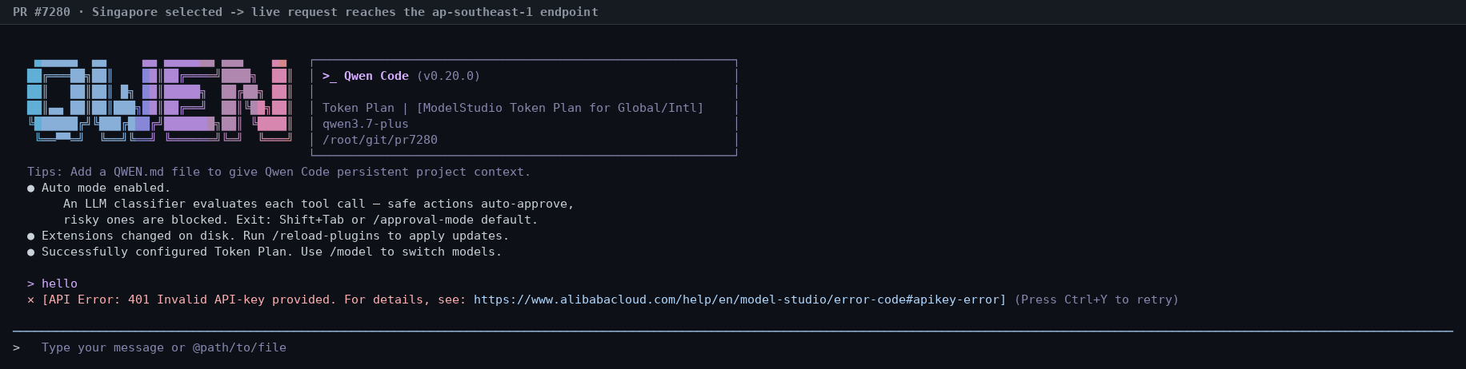Select the qwen3.7-plus model name

(x=366, y=124)
